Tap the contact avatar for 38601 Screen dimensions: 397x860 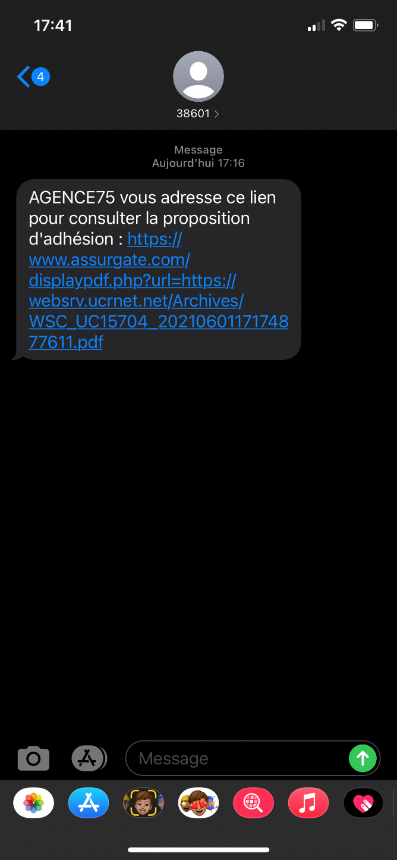pyautogui.click(x=198, y=77)
